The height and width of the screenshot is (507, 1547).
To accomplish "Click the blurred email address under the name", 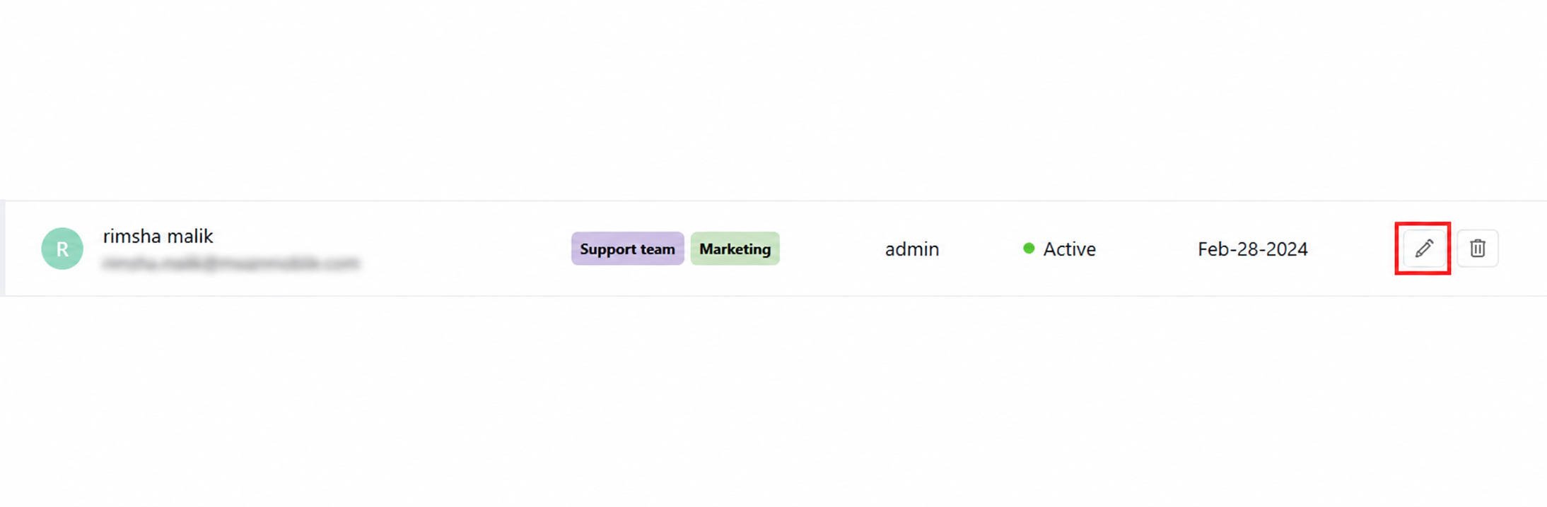I will click(231, 263).
